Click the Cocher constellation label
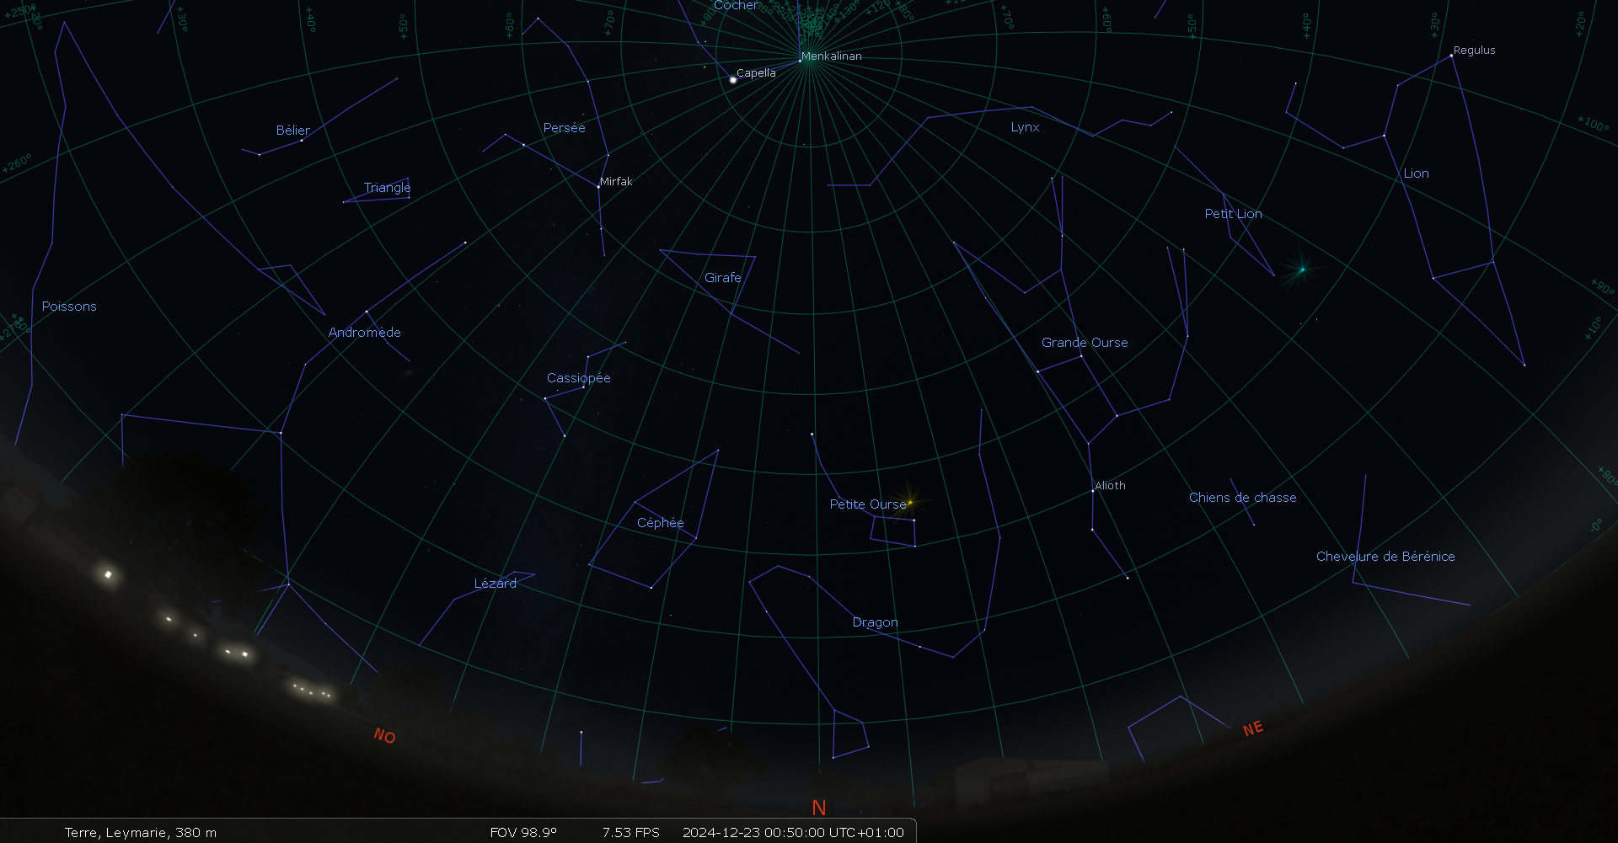This screenshot has height=843, width=1618. pyautogui.click(x=736, y=5)
